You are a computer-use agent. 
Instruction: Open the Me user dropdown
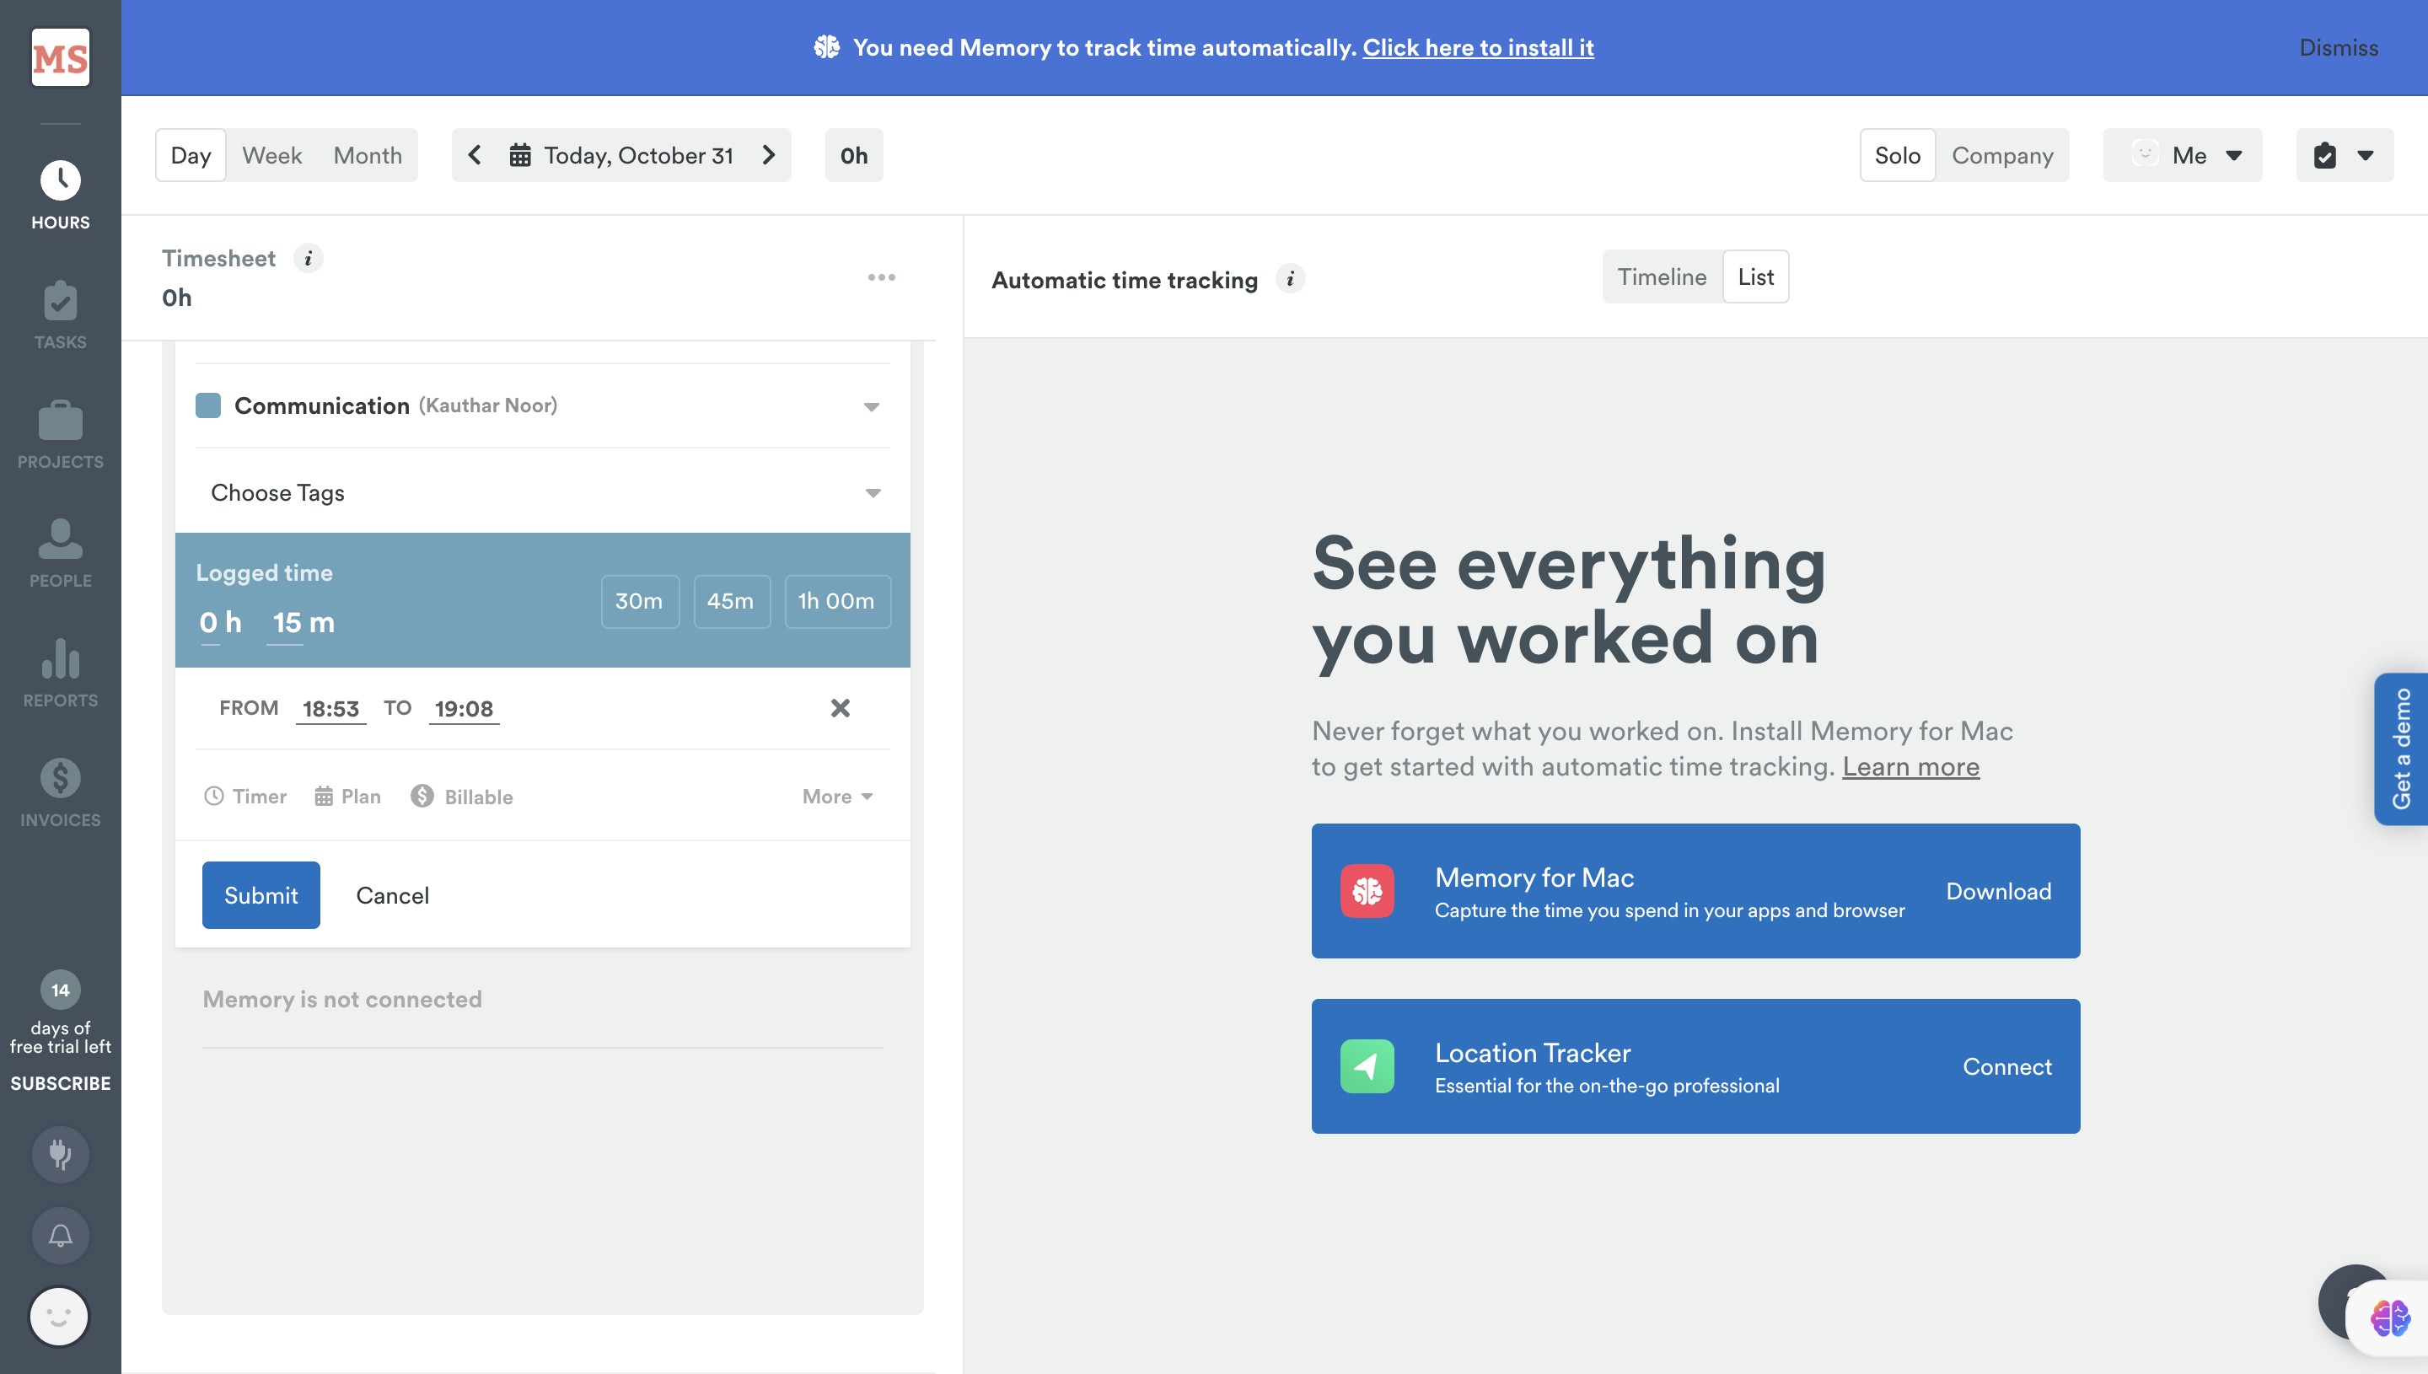coord(2183,155)
